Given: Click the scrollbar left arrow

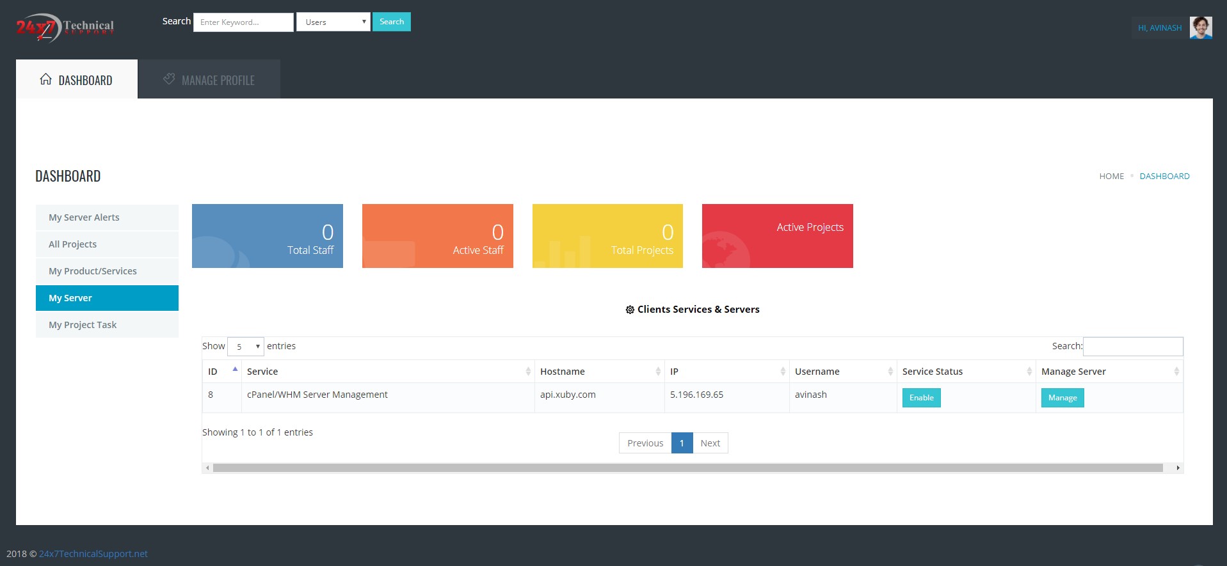Looking at the screenshot, I should tap(207, 468).
